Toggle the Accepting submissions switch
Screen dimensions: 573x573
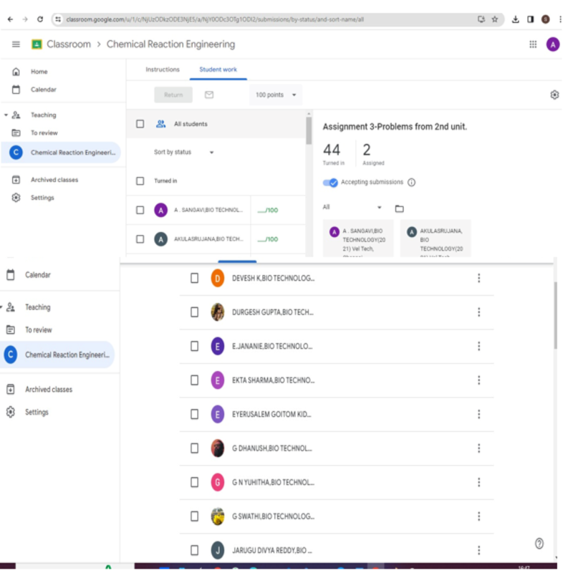tap(330, 183)
